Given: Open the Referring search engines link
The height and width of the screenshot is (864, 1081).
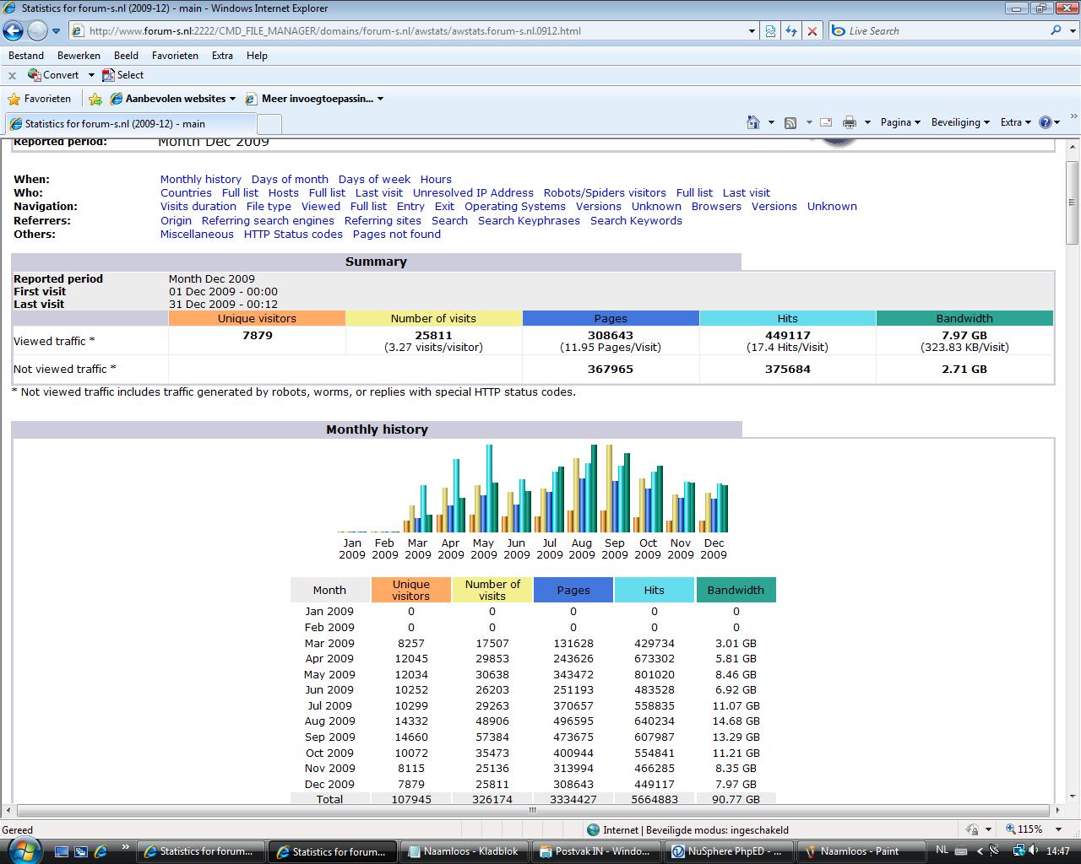Looking at the screenshot, I should tap(268, 220).
